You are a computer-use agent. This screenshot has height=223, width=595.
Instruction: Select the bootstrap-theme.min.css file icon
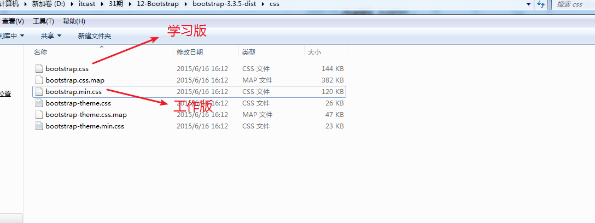pos(39,126)
